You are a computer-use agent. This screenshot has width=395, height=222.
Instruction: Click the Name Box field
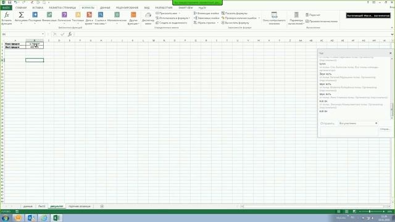click(x=21, y=35)
